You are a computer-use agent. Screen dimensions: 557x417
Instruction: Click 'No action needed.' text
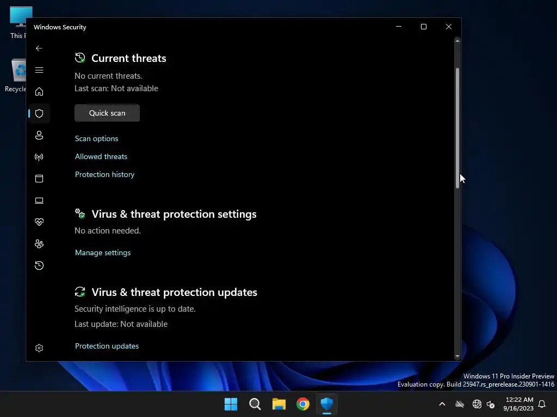click(x=108, y=230)
